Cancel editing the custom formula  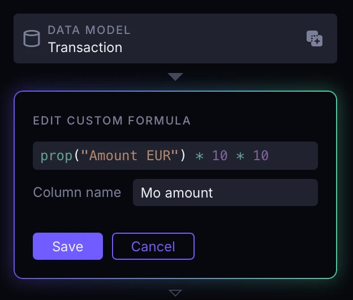tap(153, 246)
